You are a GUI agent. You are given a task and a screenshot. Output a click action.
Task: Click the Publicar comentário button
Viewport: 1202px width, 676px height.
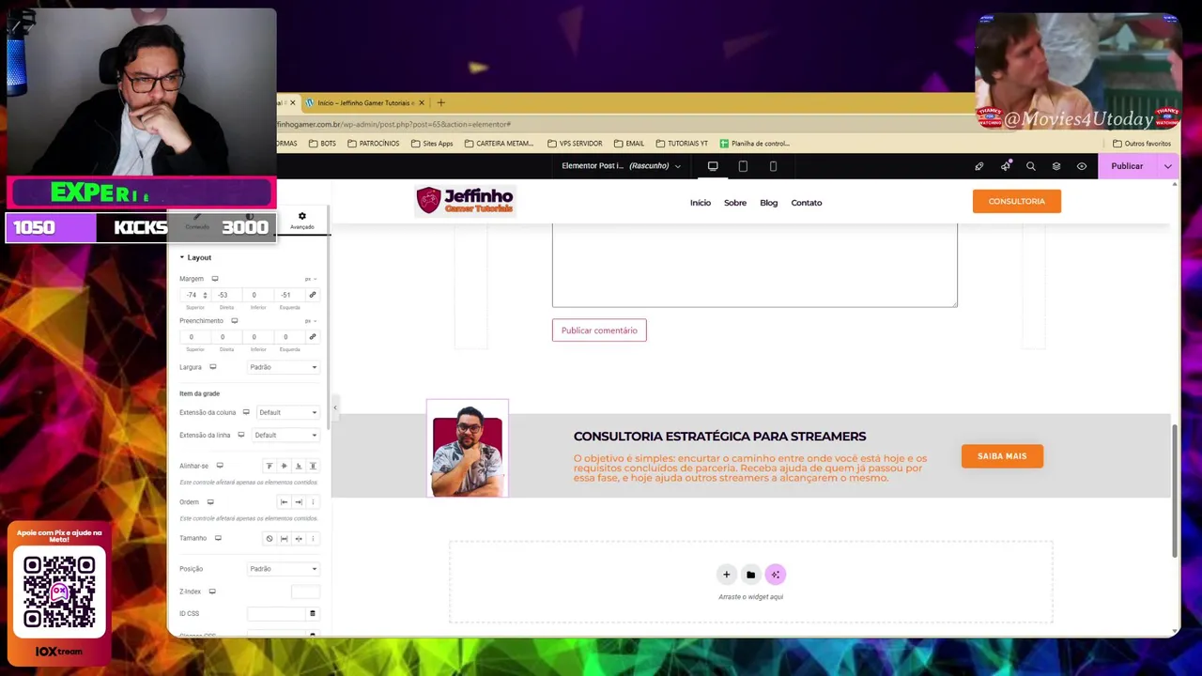click(599, 330)
